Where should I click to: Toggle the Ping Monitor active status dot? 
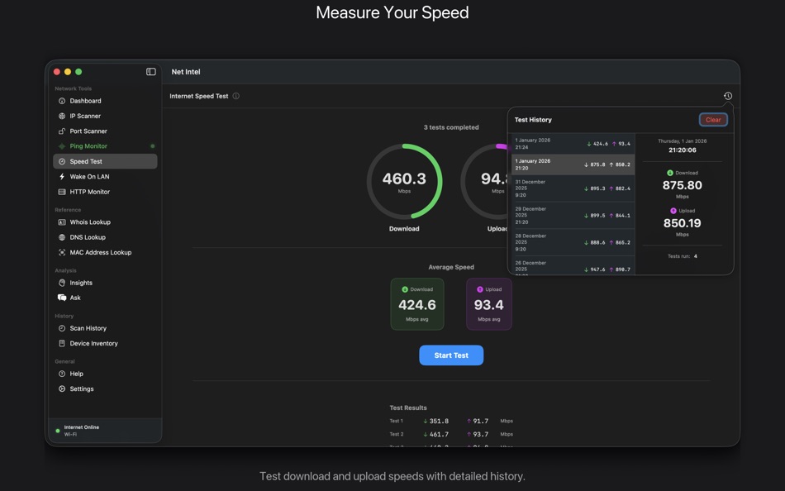152,145
